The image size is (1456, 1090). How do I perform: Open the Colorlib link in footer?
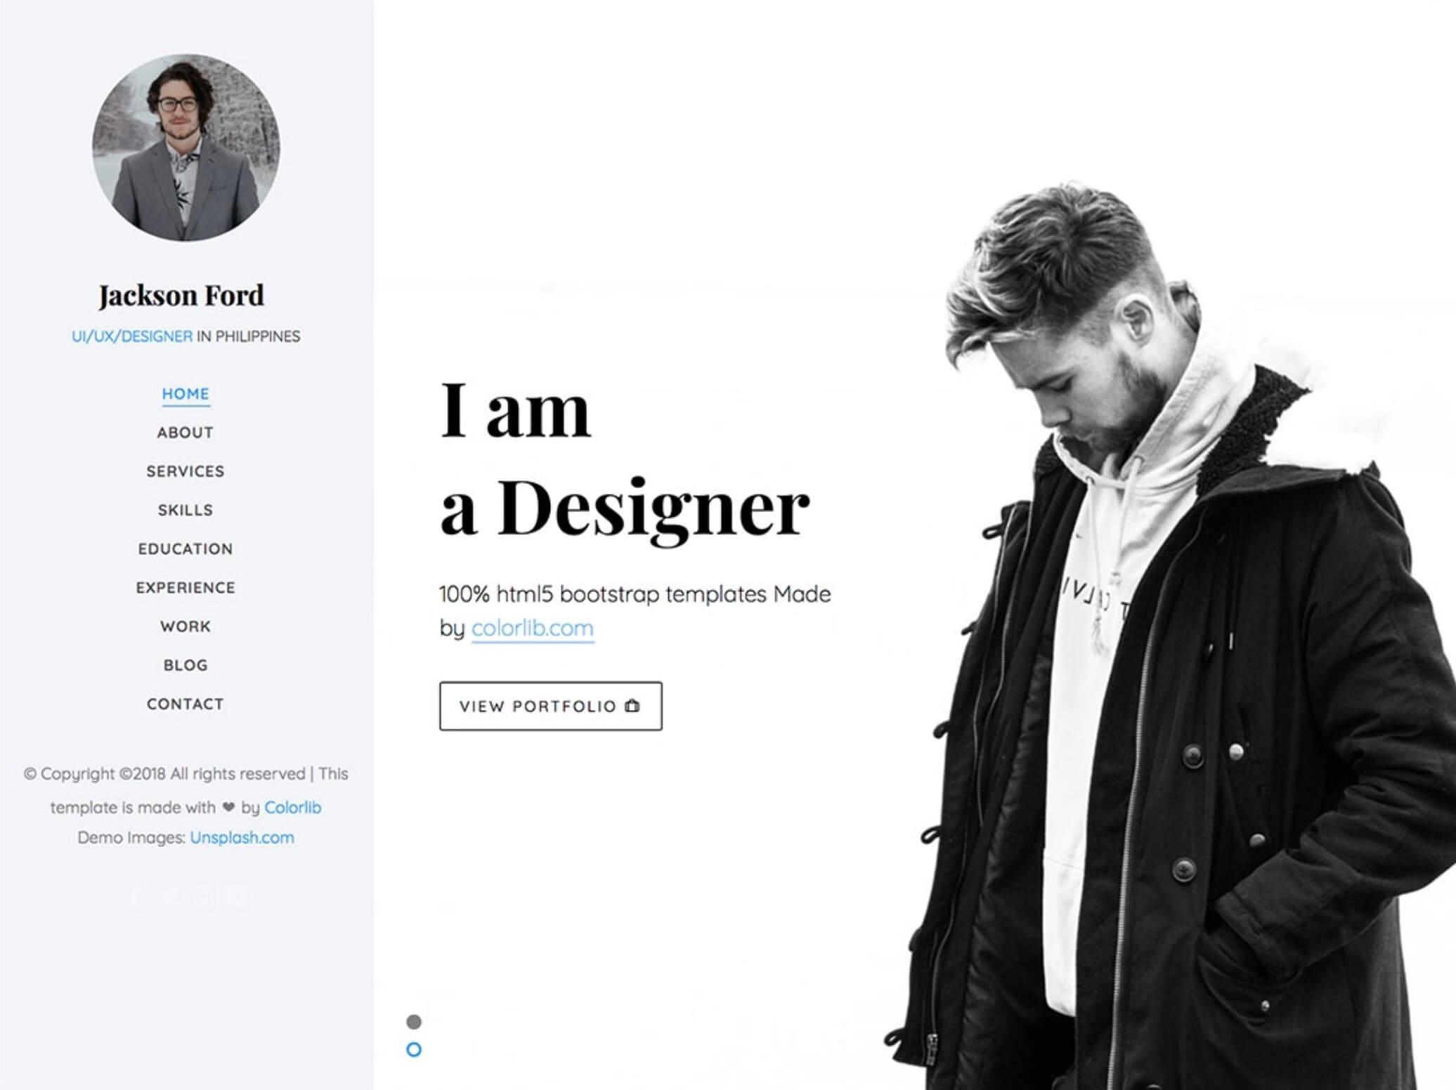click(x=293, y=808)
